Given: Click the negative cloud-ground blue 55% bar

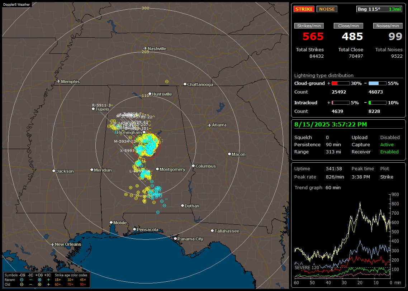Looking at the screenshot, I should tap(378, 84).
